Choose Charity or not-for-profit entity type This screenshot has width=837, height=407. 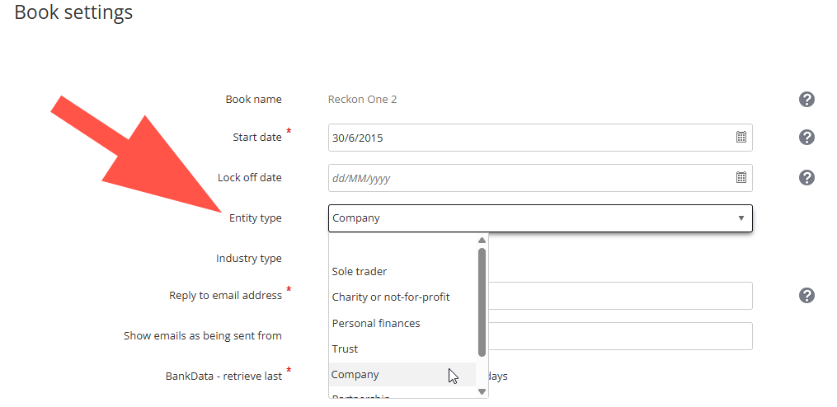(x=391, y=297)
